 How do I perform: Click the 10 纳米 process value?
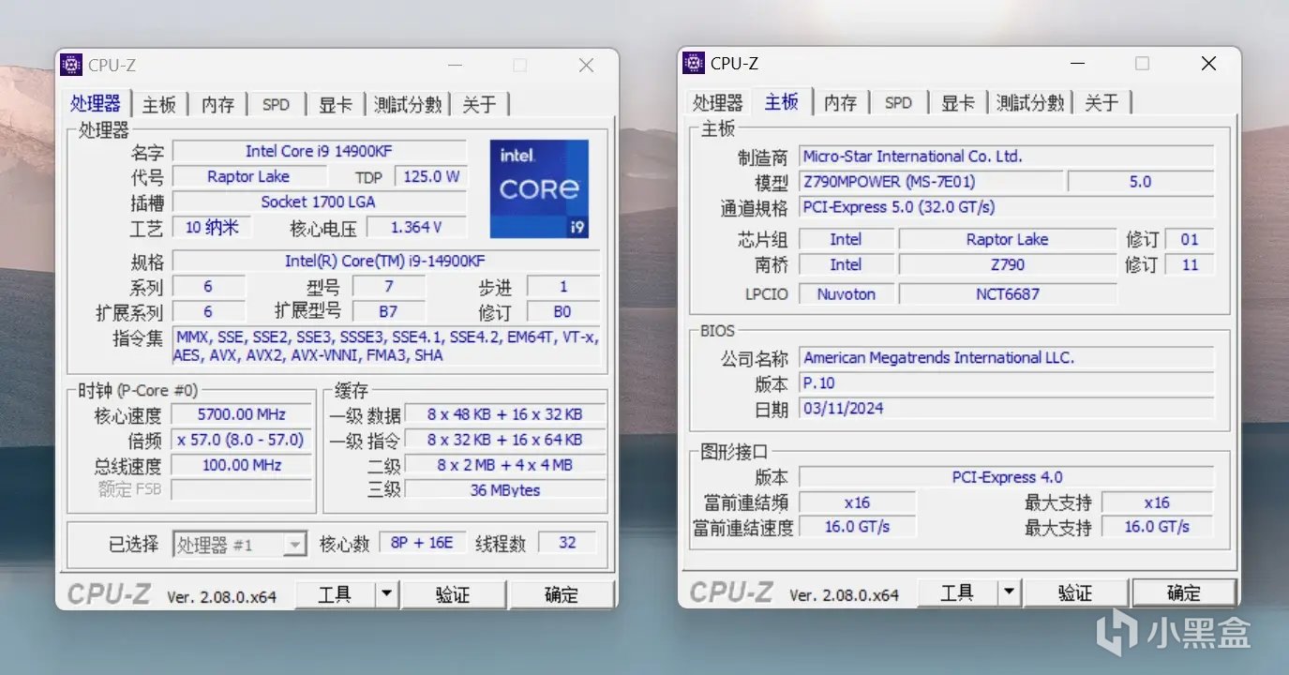(x=211, y=227)
